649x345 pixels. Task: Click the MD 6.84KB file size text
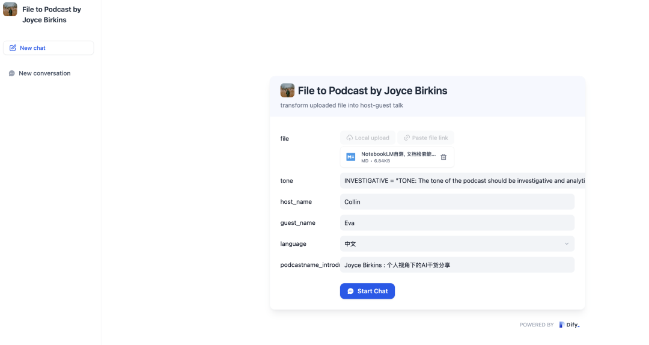click(x=376, y=160)
